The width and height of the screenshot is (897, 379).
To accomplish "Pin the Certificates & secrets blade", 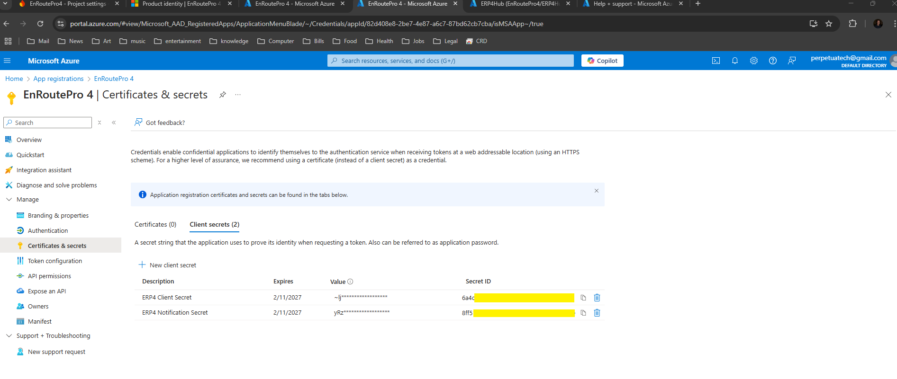I will tap(222, 95).
